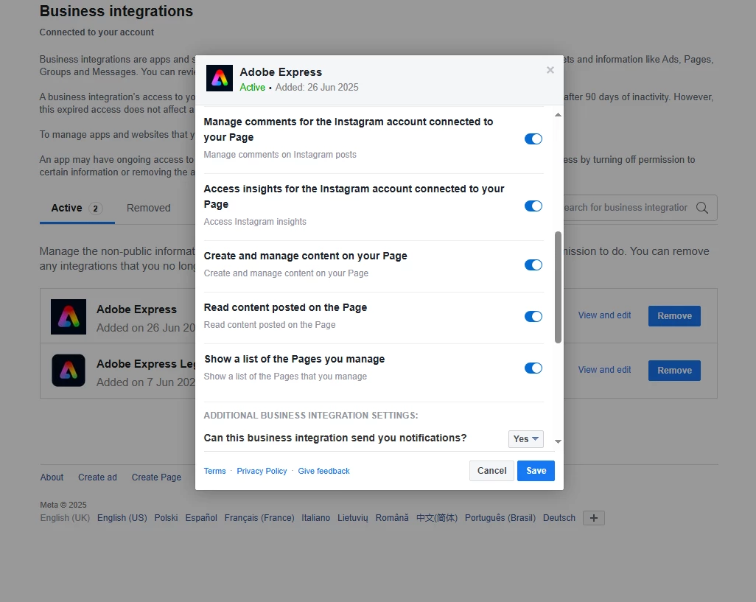The height and width of the screenshot is (602, 756).
Task: Click Give feedback link
Action: point(323,471)
